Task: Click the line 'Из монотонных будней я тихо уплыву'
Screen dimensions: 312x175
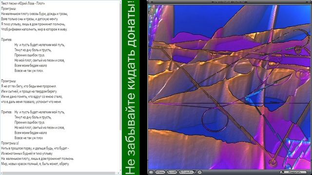Action: 27,154
